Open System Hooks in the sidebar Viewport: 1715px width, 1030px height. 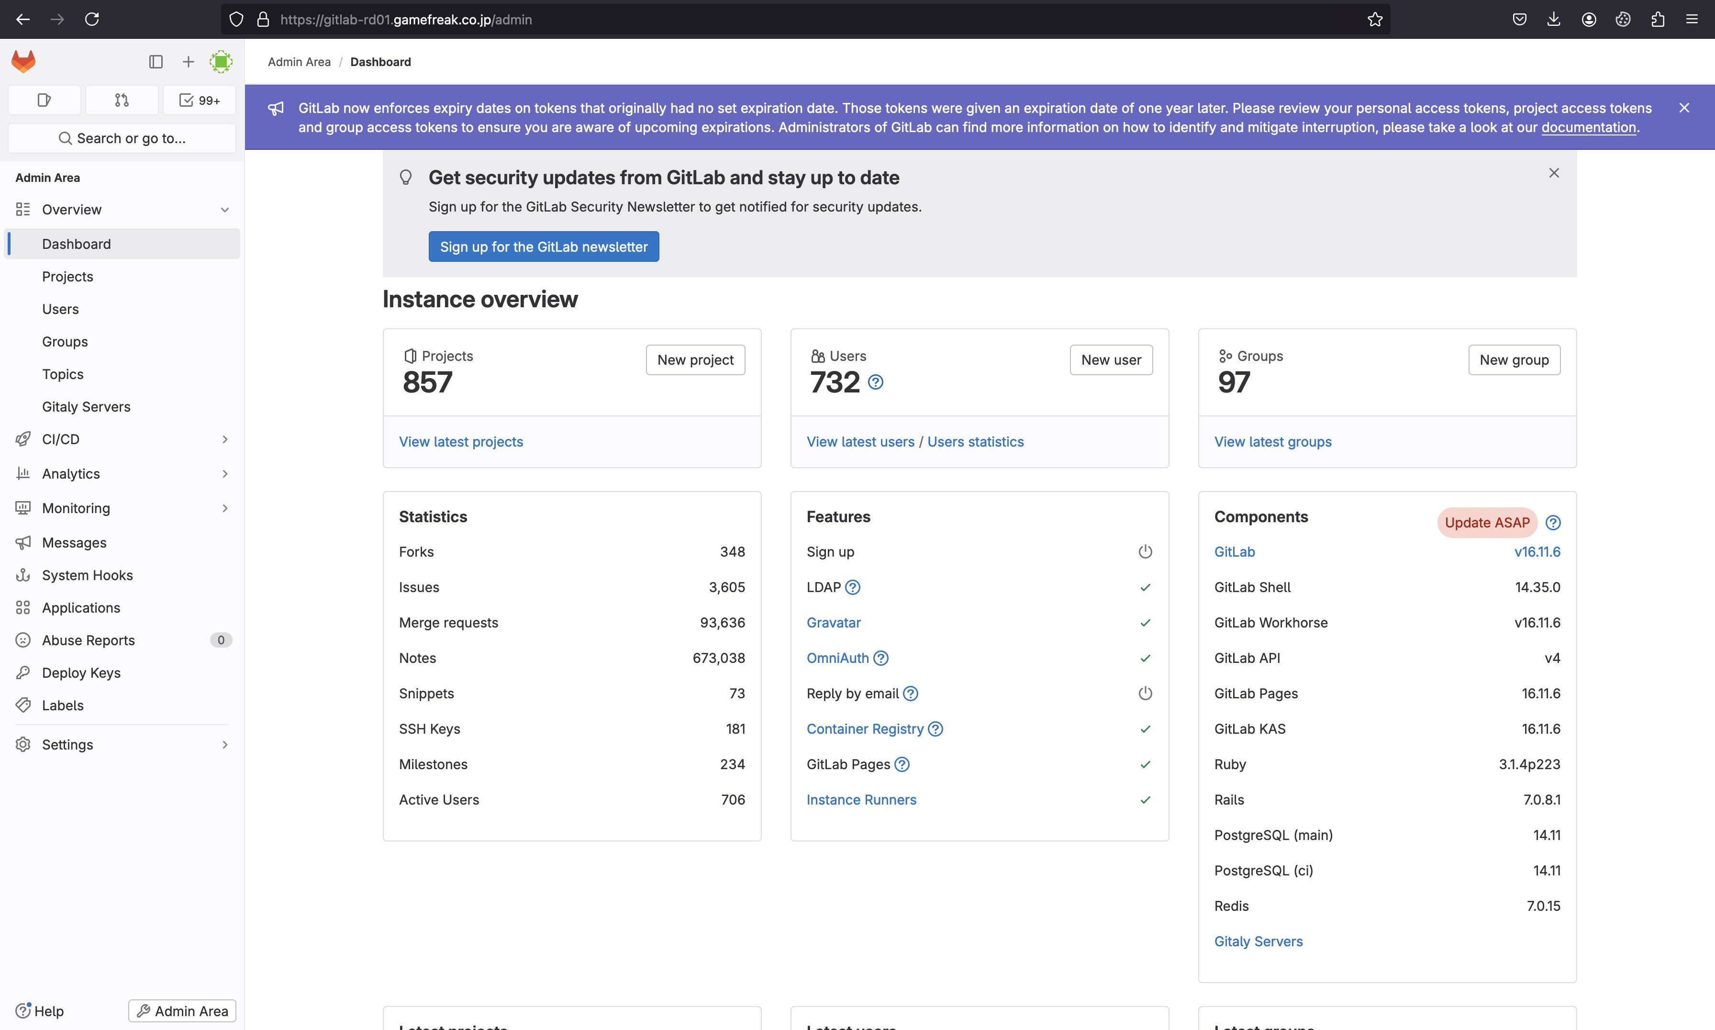pyautogui.click(x=122, y=575)
